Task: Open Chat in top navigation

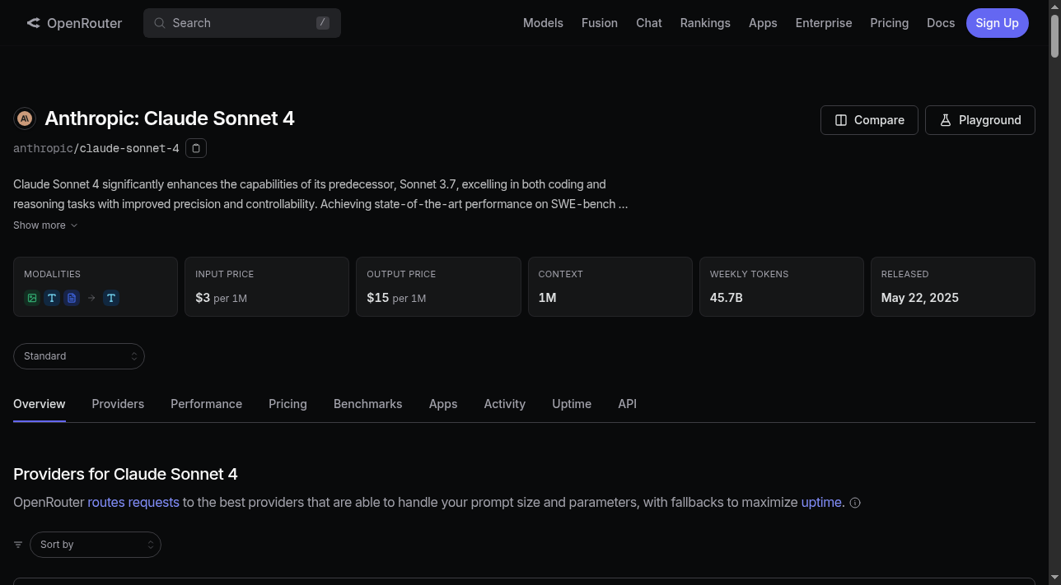Action: tap(649, 23)
